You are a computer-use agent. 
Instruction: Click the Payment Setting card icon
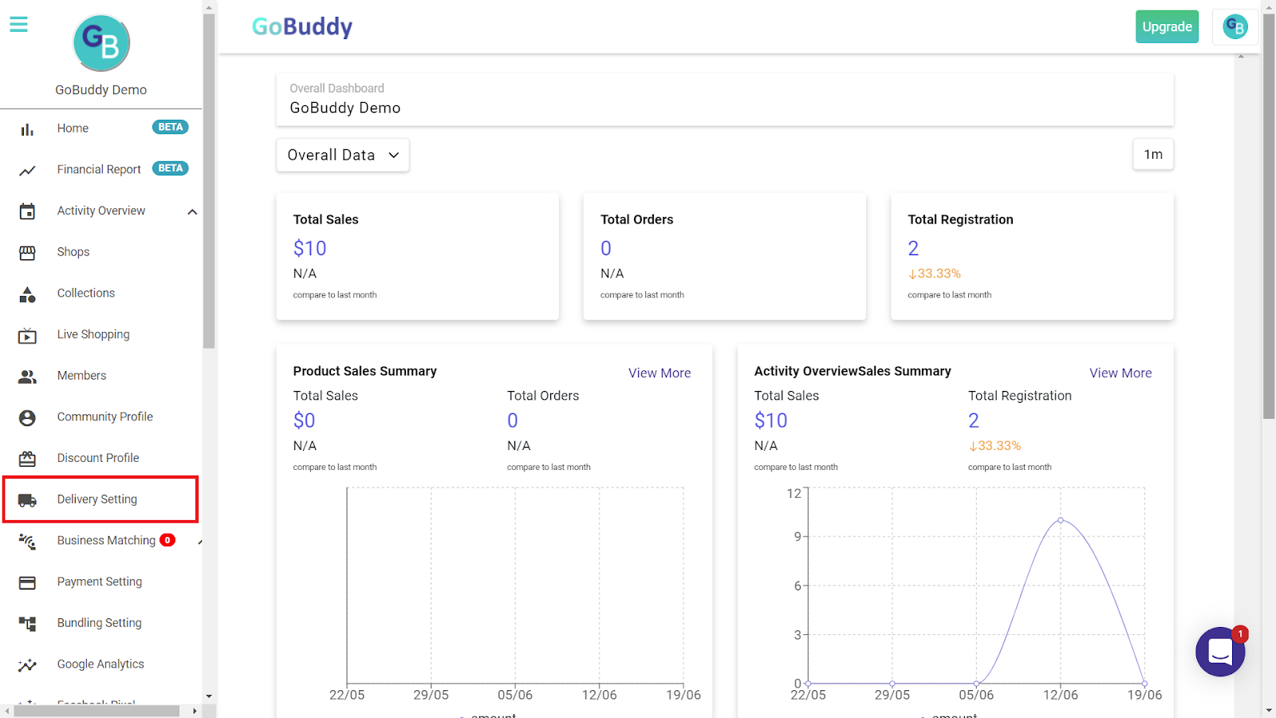(27, 583)
